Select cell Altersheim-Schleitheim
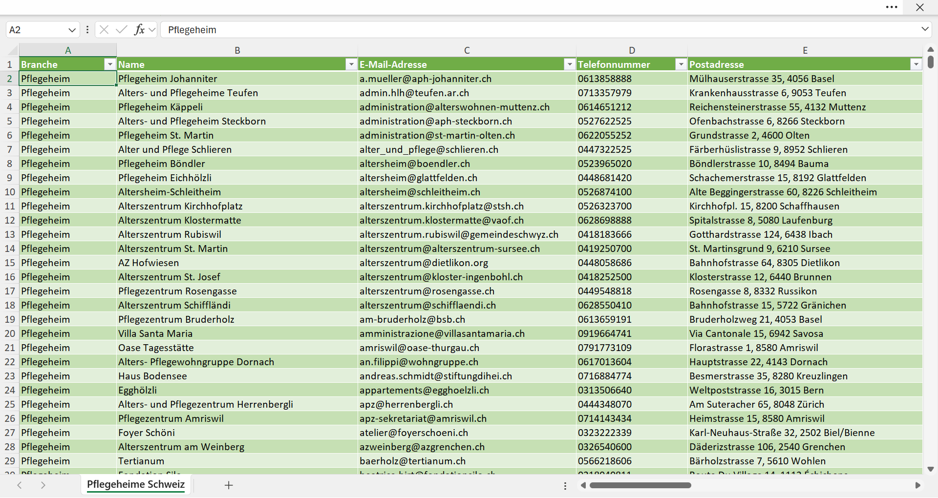This screenshot has height=498, width=938. tap(237, 192)
